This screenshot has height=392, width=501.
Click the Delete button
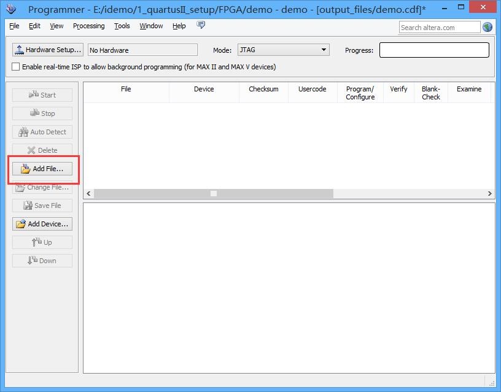pyautogui.click(x=42, y=150)
